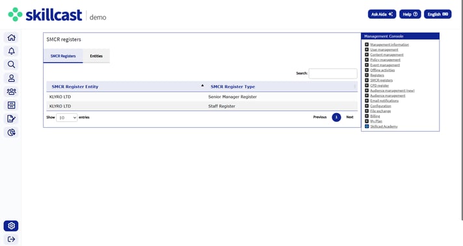The width and height of the screenshot is (463, 246).
Task: Open the document edit sidebar icon
Action: 11,119
